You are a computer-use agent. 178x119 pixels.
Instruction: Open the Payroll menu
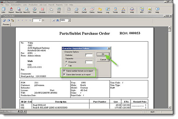51,5
